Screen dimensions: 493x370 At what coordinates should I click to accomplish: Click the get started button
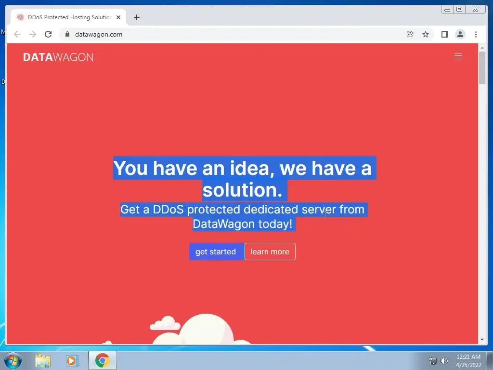pos(216,251)
